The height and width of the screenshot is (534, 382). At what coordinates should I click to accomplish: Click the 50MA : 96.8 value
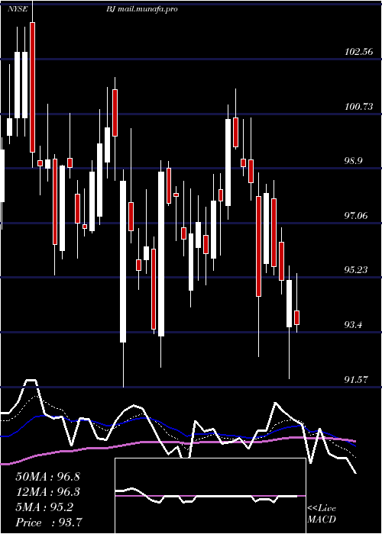[x=47, y=477]
